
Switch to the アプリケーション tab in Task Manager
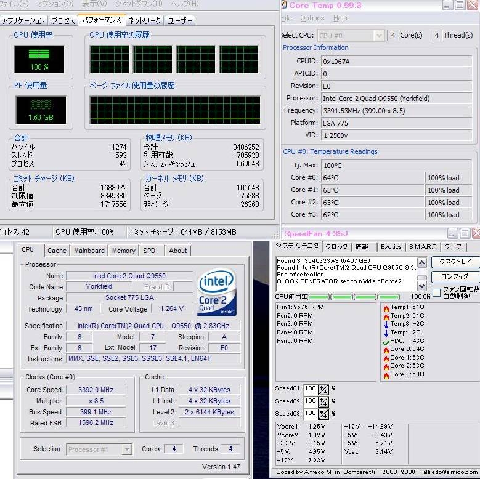[23, 20]
